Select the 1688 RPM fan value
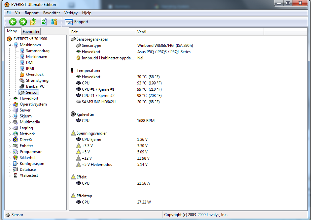 click(x=146, y=121)
